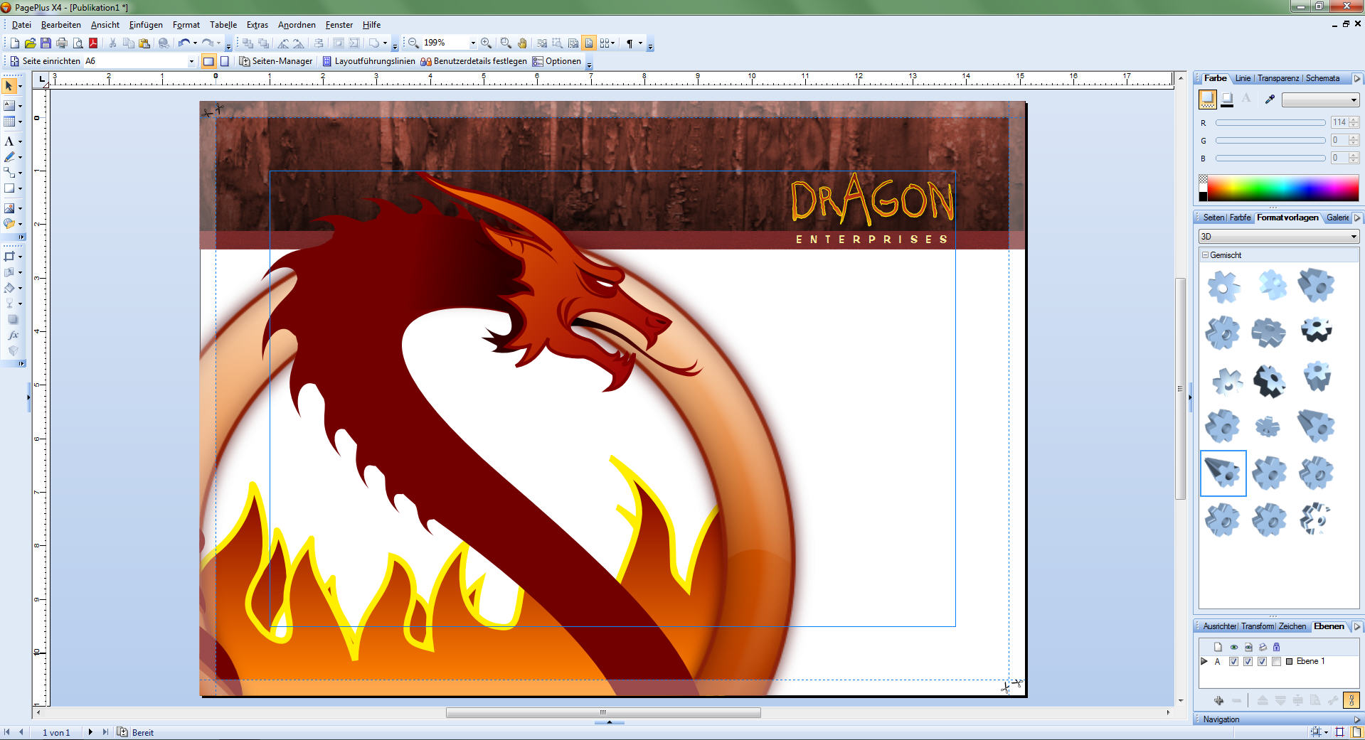Click the Save disk icon
The height and width of the screenshot is (740, 1365).
pyautogui.click(x=46, y=43)
